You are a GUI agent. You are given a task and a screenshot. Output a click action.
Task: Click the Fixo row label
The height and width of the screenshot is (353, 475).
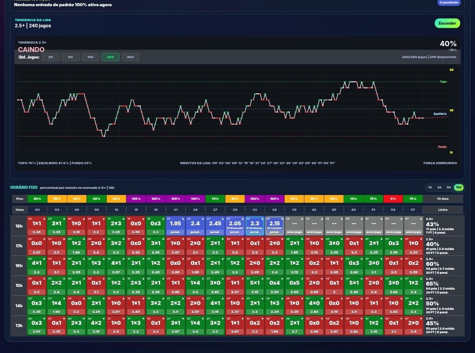(x=20, y=199)
